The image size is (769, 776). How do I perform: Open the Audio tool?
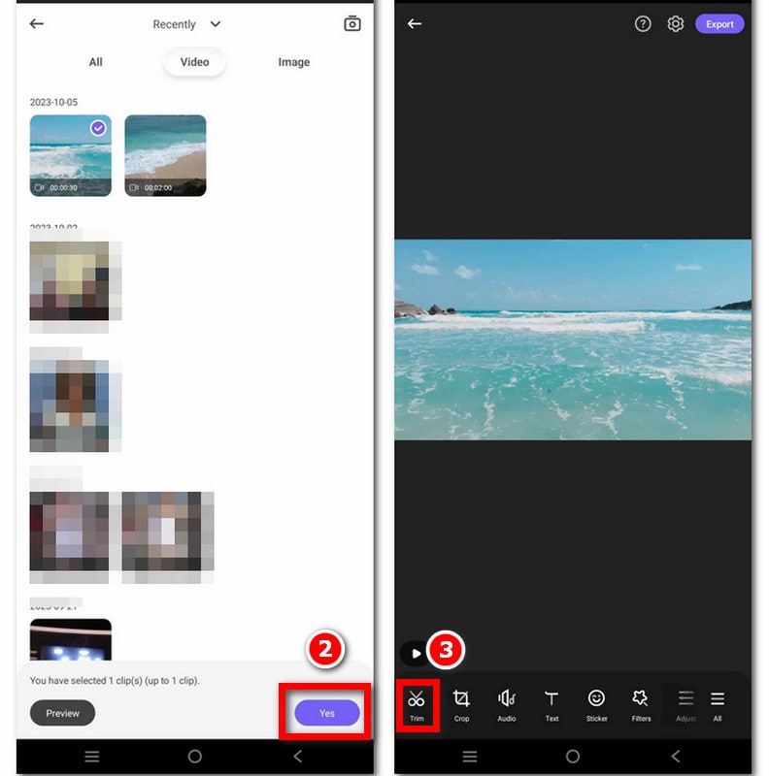(507, 705)
